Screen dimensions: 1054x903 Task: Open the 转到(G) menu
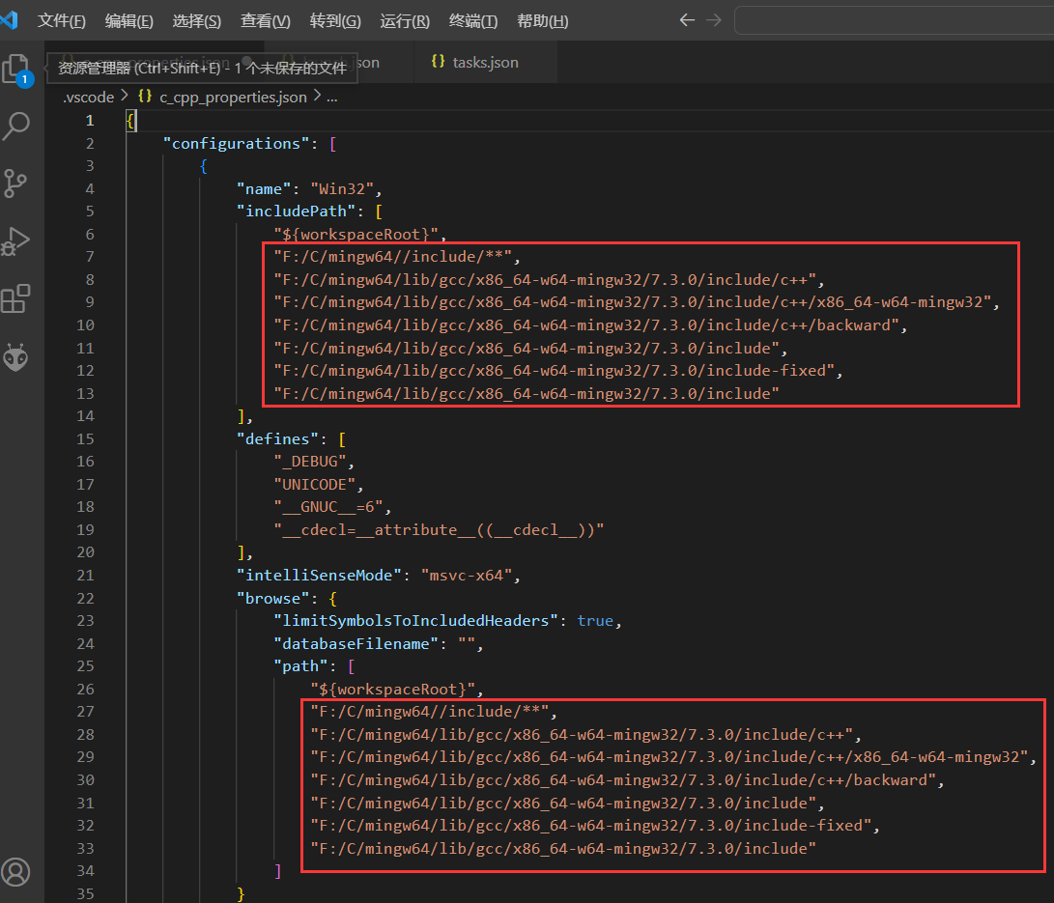click(335, 21)
